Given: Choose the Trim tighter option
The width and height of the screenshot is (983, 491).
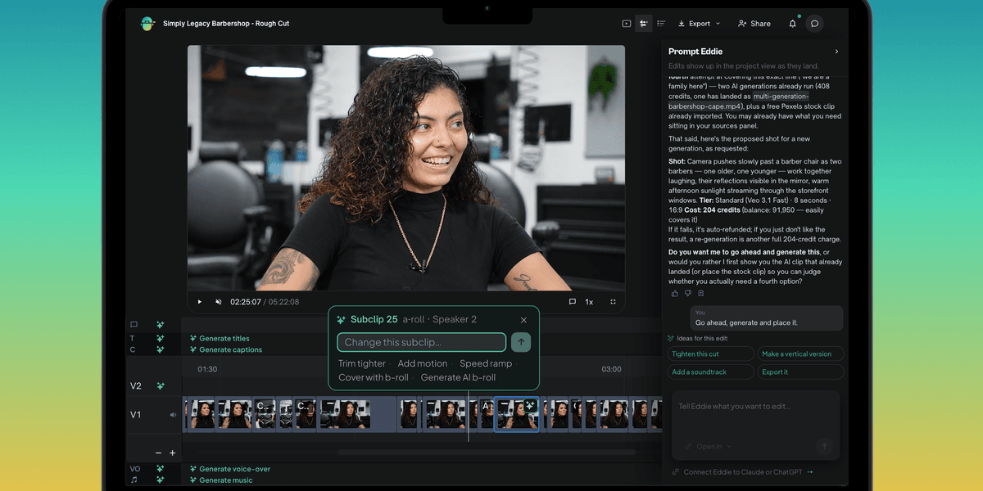Looking at the screenshot, I should (x=362, y=363).
